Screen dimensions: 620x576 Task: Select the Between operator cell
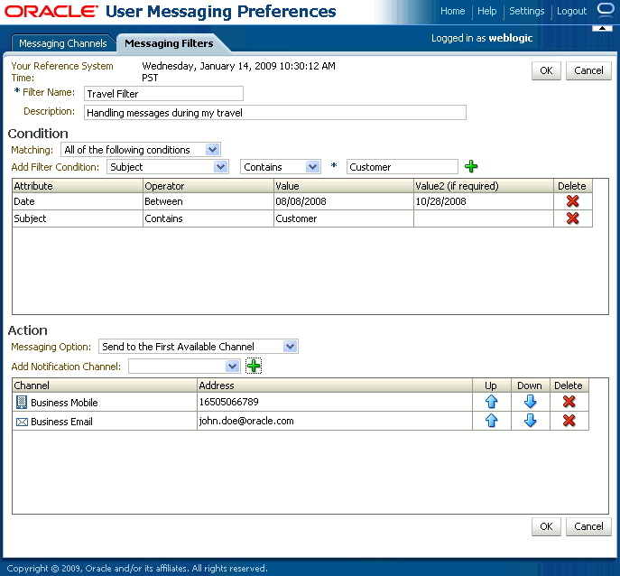[208, 201]
